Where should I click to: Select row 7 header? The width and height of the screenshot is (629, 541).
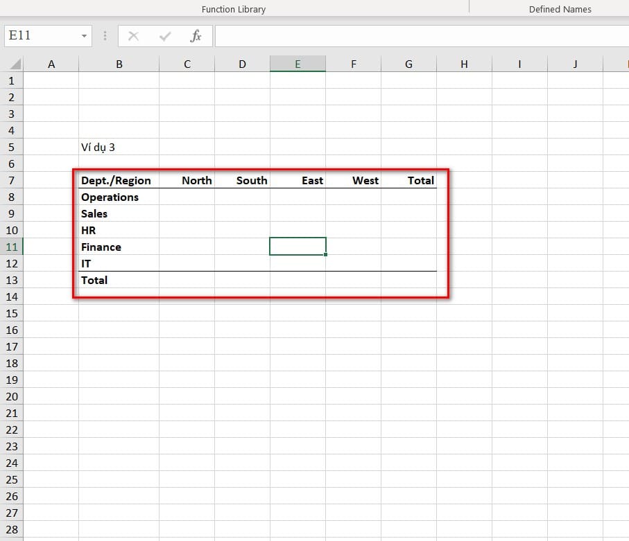pos(12,180)
